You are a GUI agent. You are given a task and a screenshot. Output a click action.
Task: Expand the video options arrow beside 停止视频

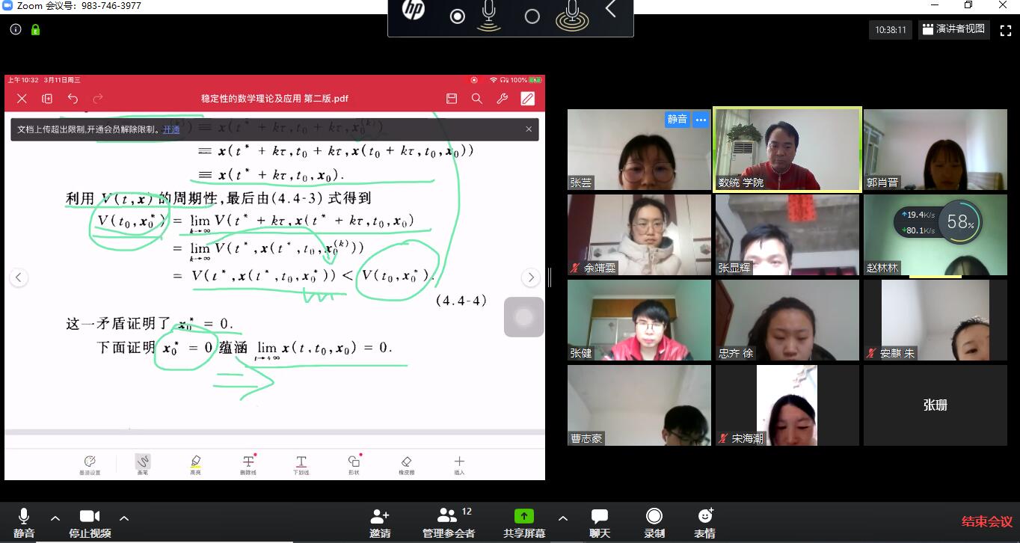pyautogui.click(x=124, y=518)
